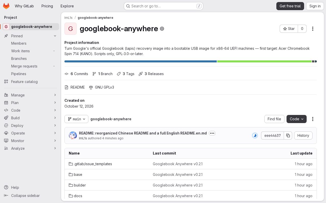Open the GitLab logo home link
The height and width of the screenshot is (203, 326).
point(6,6)
